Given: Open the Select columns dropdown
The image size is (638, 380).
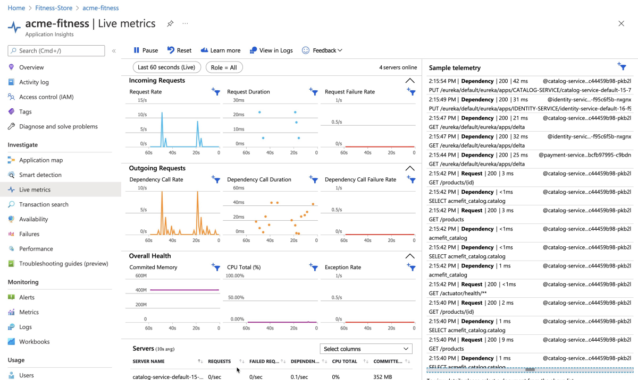Looking at the screenshot, I should [x=366, y=349].
